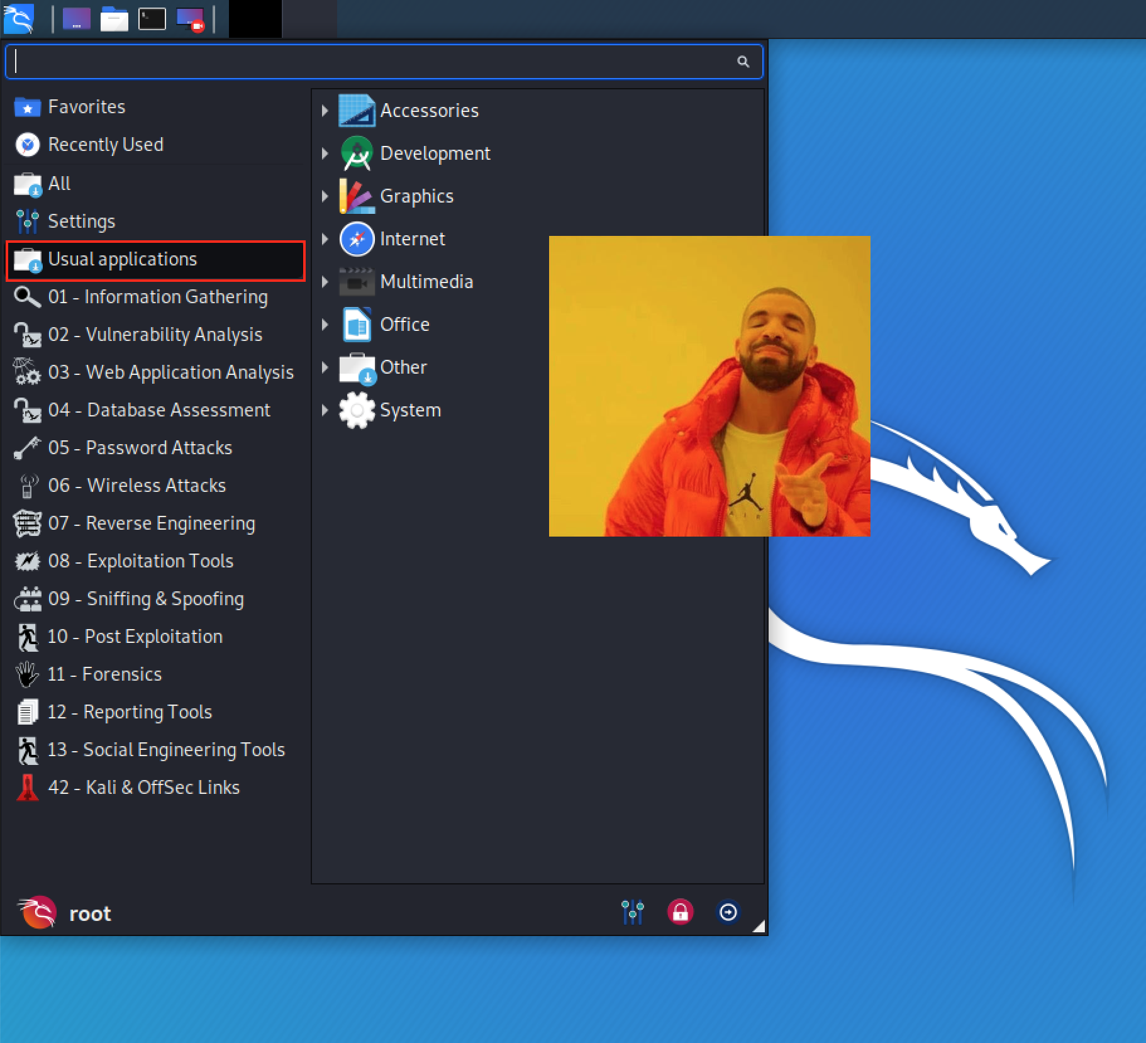Select the Recently Used category
Screen dimensions: 1146x1043
coord(105,145)
